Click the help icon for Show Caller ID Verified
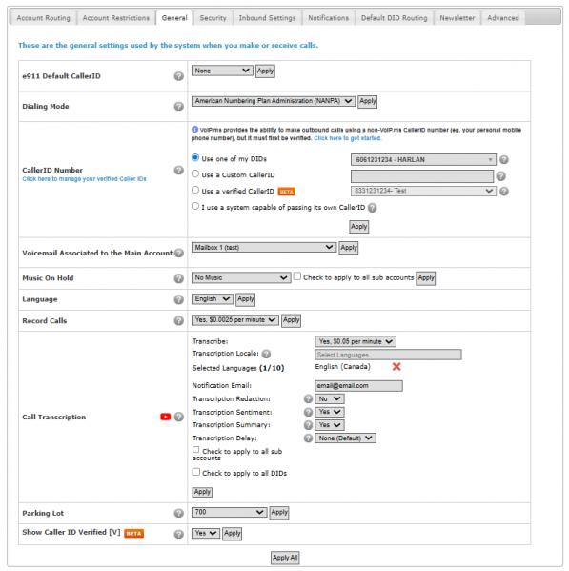 coord(179,534)
